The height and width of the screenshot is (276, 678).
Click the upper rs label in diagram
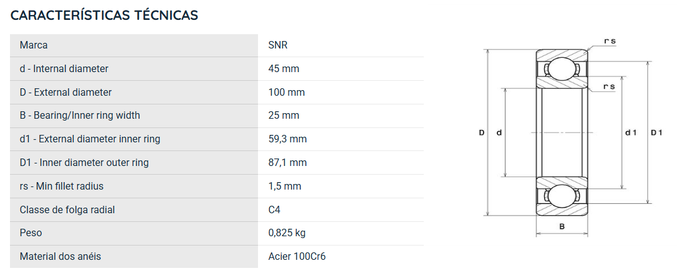[609, 41]
